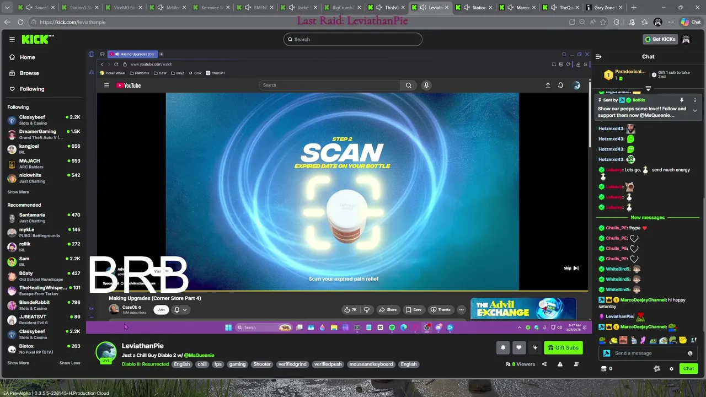
Task: Click the Join button on YouTube channel
Action: coord(161,309)
